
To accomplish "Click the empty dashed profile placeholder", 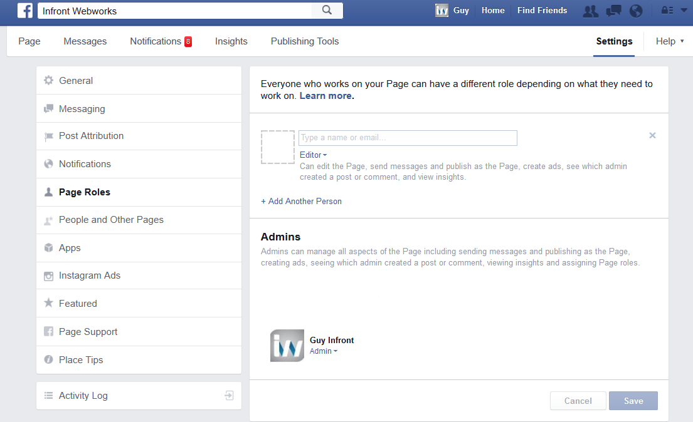I will 278,147.
